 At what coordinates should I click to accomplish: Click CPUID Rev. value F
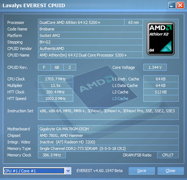[44, 67]
